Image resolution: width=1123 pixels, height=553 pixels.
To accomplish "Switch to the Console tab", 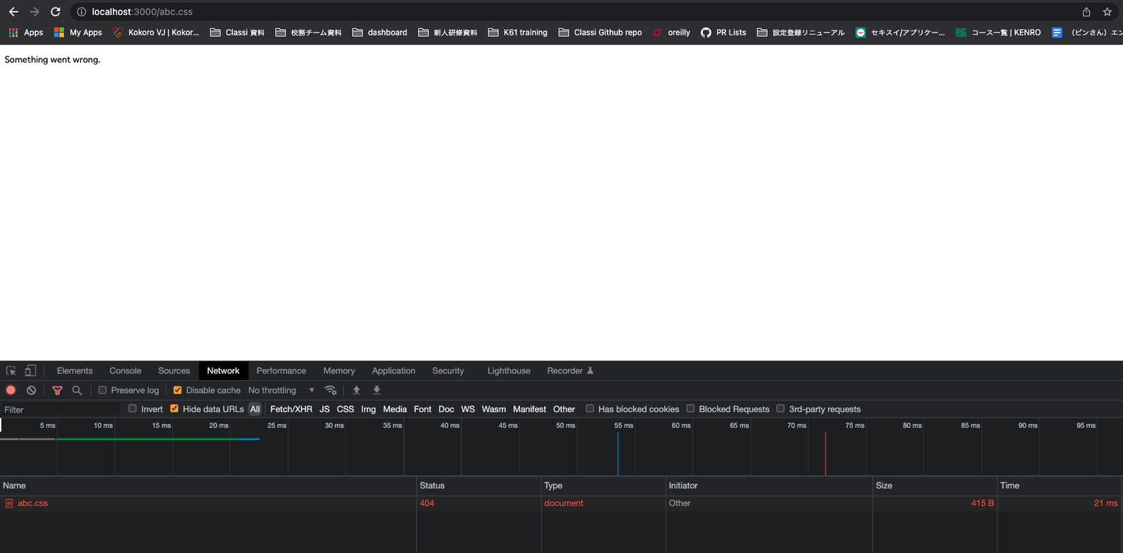I will point(125,371).
